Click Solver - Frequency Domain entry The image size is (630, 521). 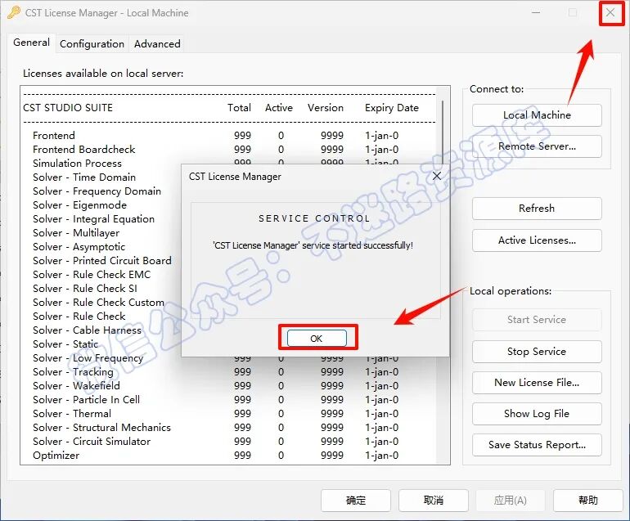point(97,191)
